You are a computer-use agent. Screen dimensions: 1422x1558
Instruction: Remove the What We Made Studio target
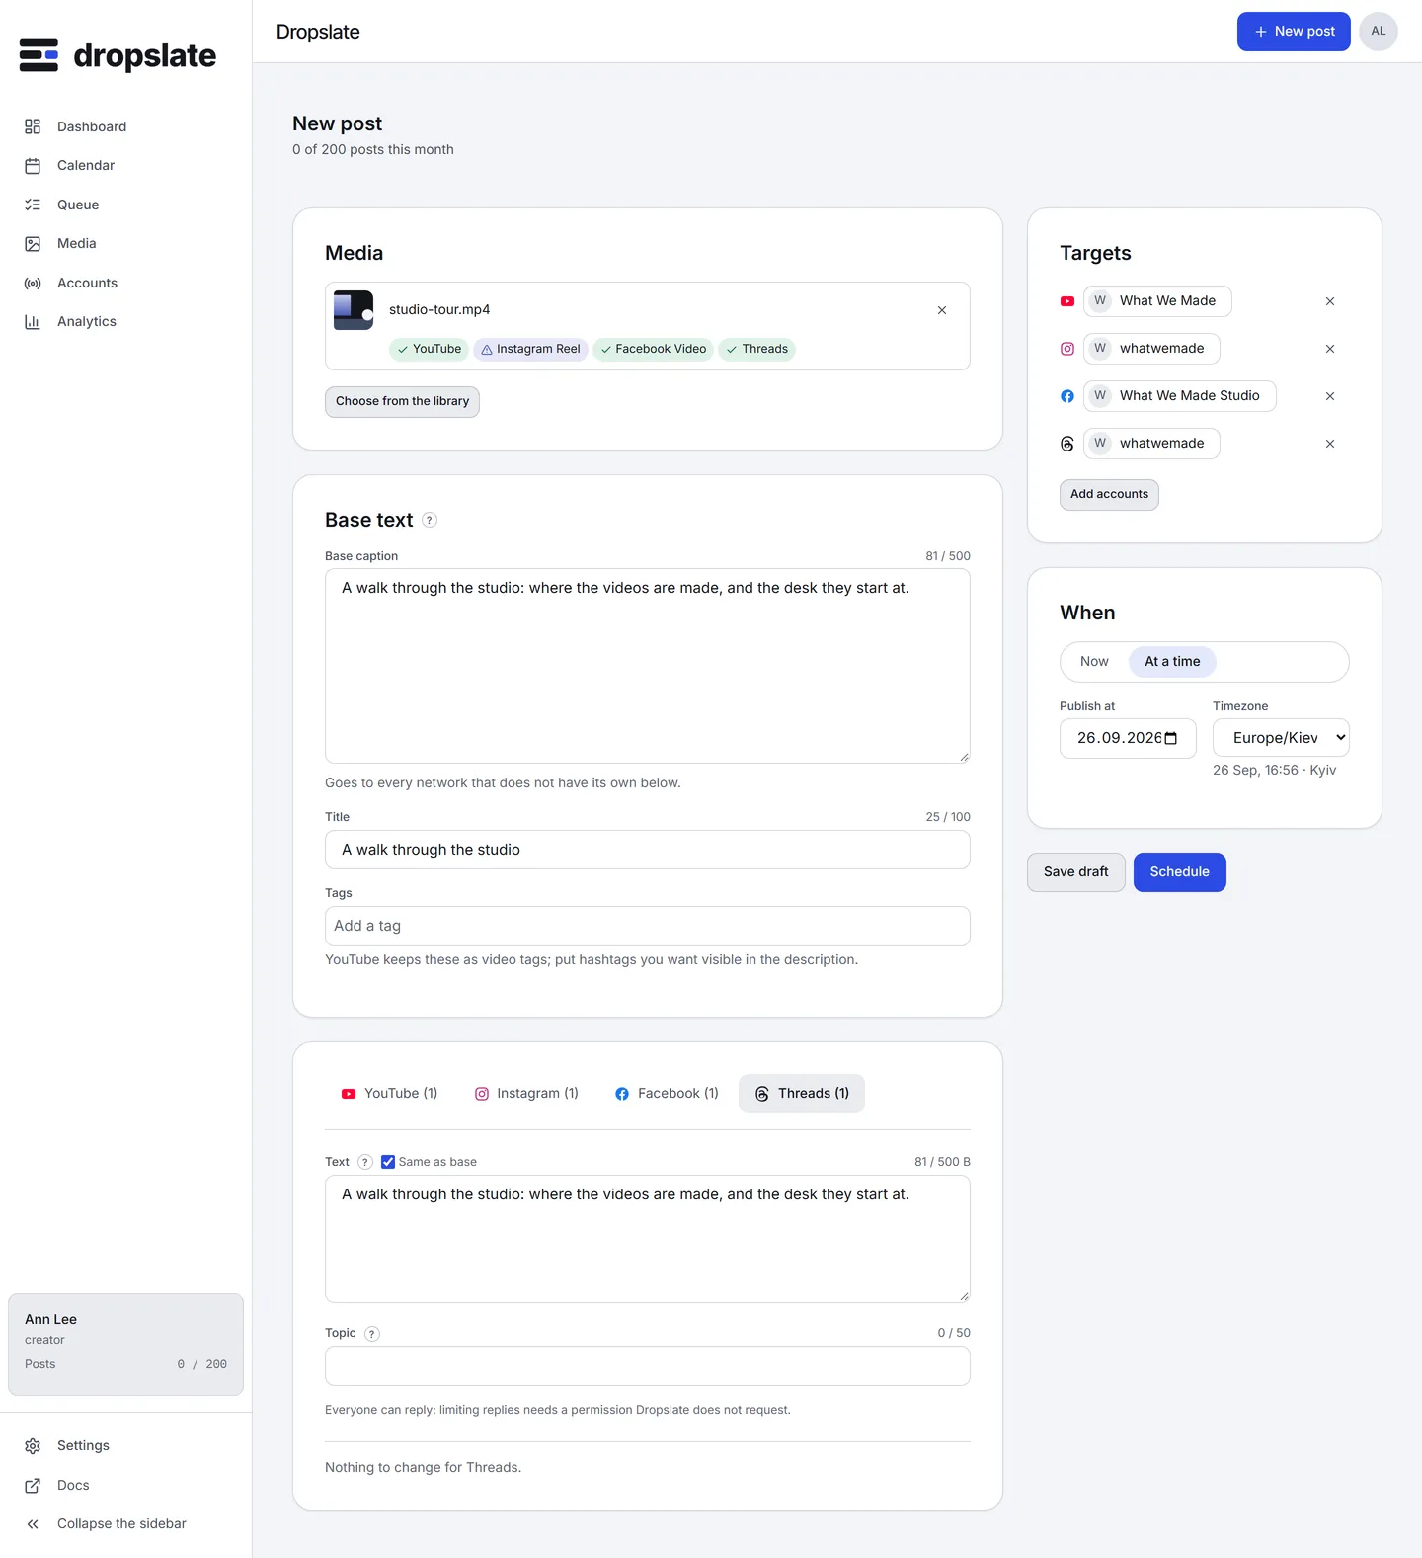(1330, 396)
